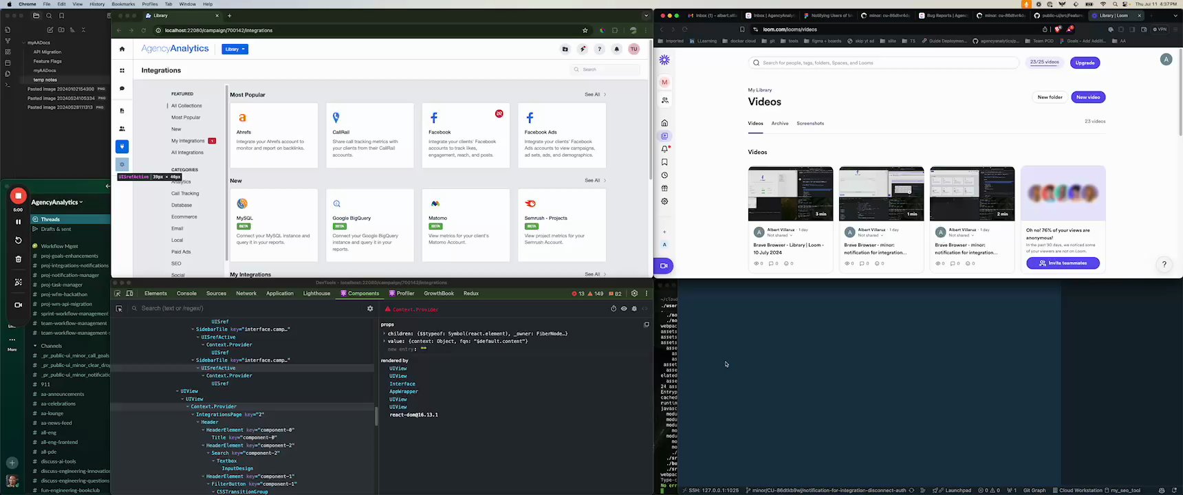Screen dimensions: 1183x495
Task: Bookmark the localhost page with star icon
Action: pos(585,30)
